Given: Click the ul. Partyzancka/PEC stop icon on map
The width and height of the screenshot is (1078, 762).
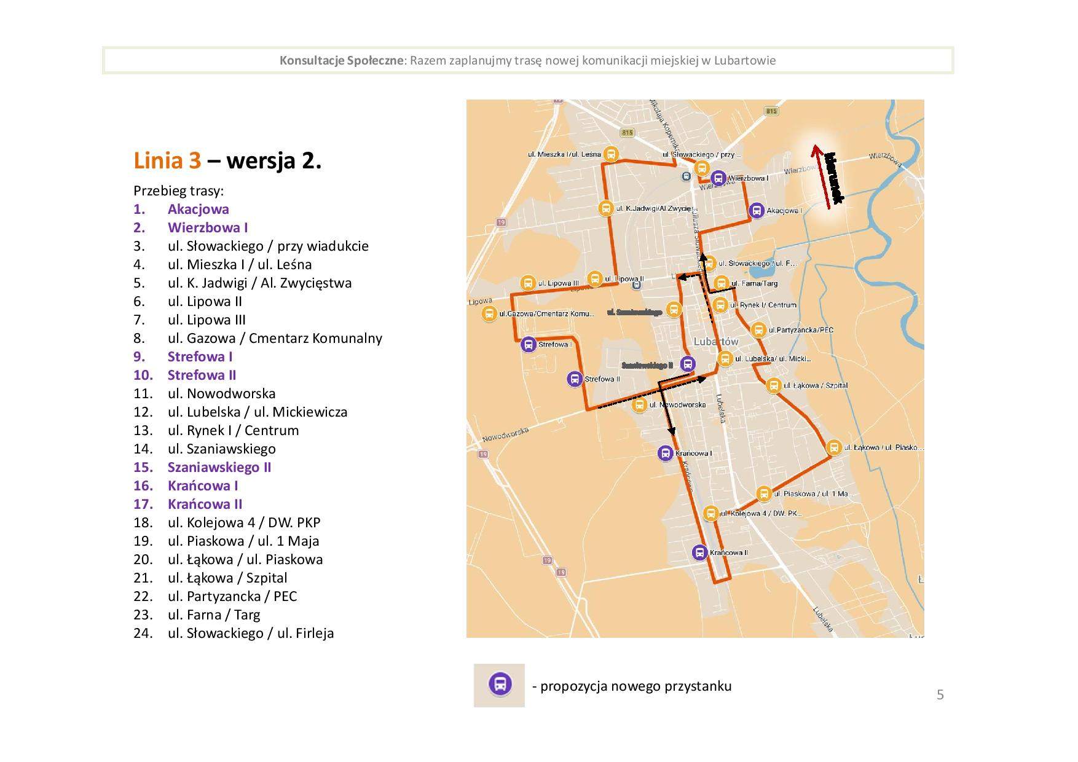Looking at the screenshot, I should [758, 330].
